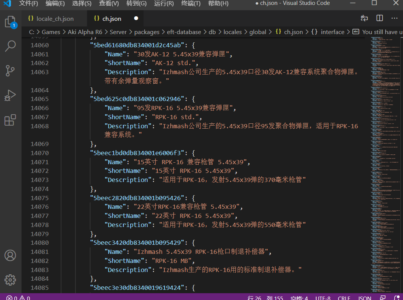The image size is (403, 300).
Task: Click the Split Editor Right icon
Action: point(380,18)
